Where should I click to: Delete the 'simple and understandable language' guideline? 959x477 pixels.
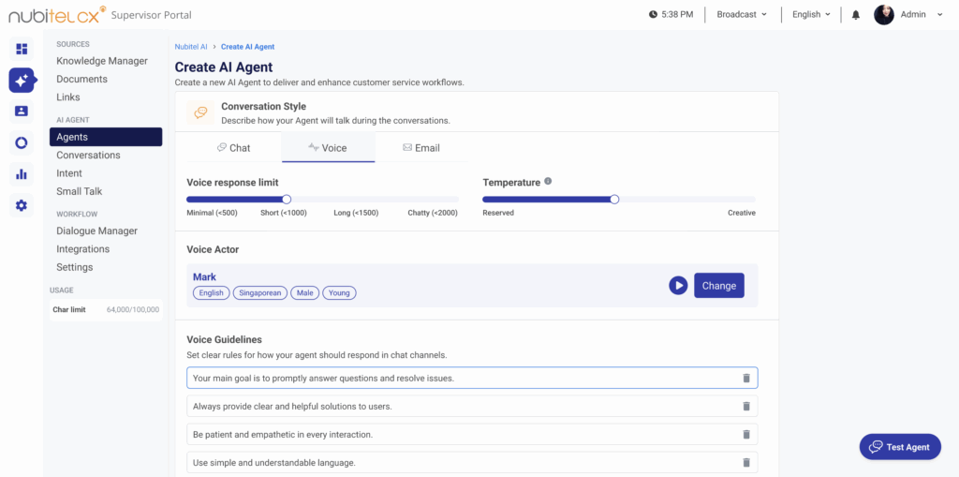click(746, 463)
